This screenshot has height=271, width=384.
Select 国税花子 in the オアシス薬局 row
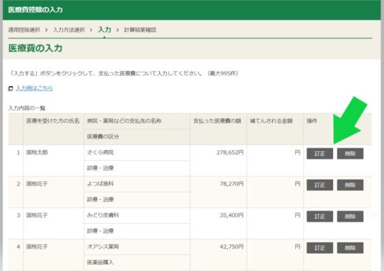click(x=37, y=247)
